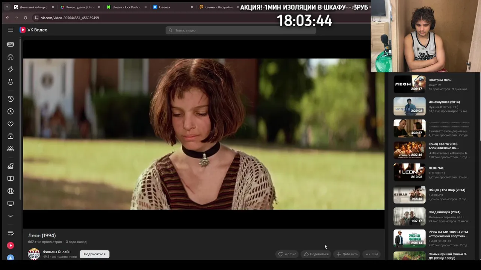The image size is (481, 270).
Task: Close the Колесо удачи tab
Action: [x=99, y=7]
